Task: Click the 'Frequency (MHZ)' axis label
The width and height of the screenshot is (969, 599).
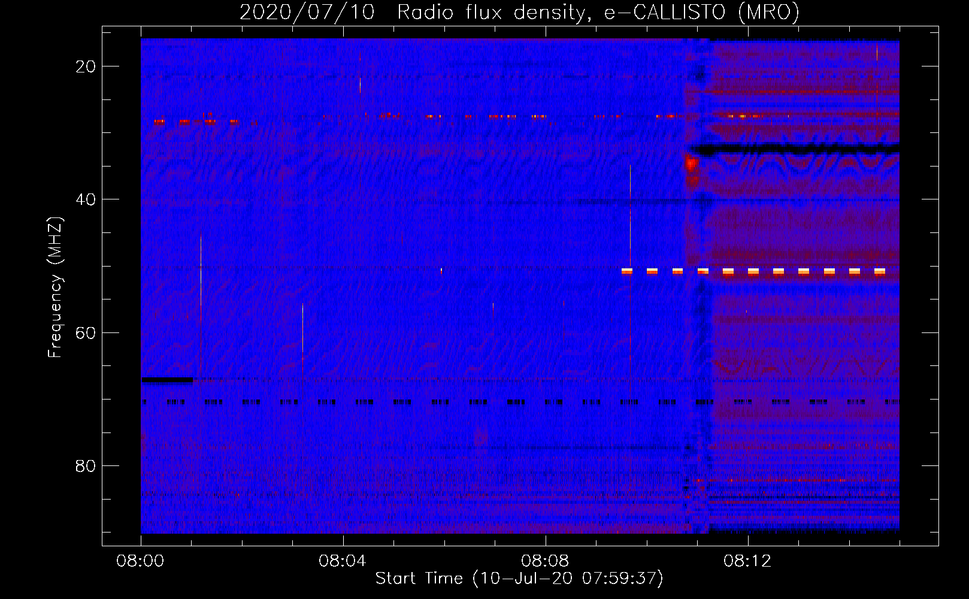Action: click(55, 288)
